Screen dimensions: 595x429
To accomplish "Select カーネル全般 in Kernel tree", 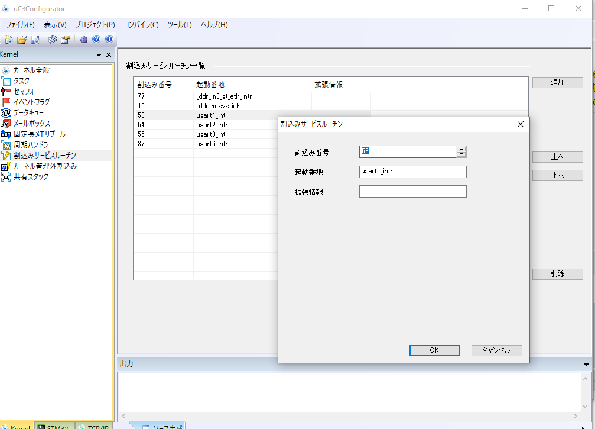I will 31,70.
